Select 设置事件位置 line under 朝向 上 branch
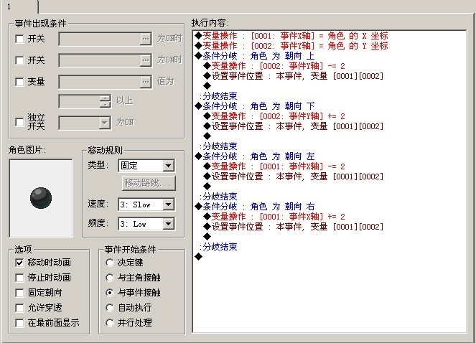The width and height of the screenshot is (476, 343). 294,76
